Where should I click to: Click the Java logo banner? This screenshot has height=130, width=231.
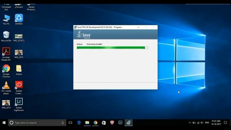coord(115,34)
